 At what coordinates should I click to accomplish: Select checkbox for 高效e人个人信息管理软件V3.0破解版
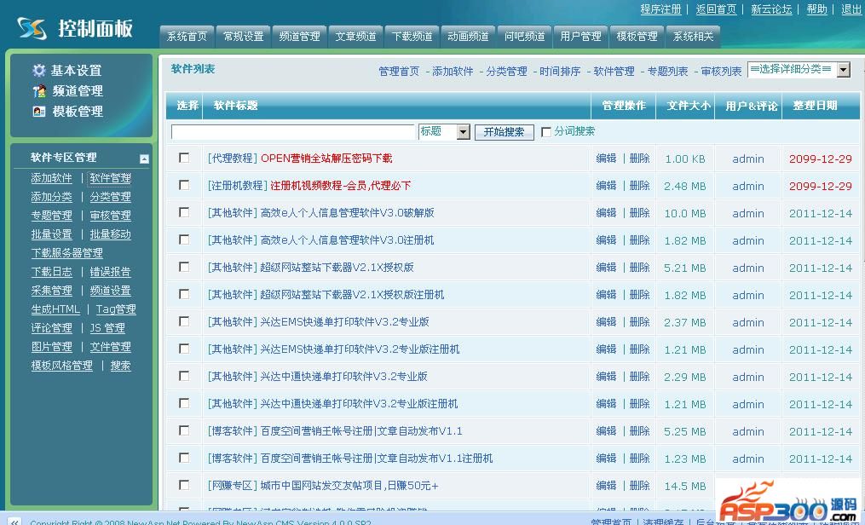[184, 212]
